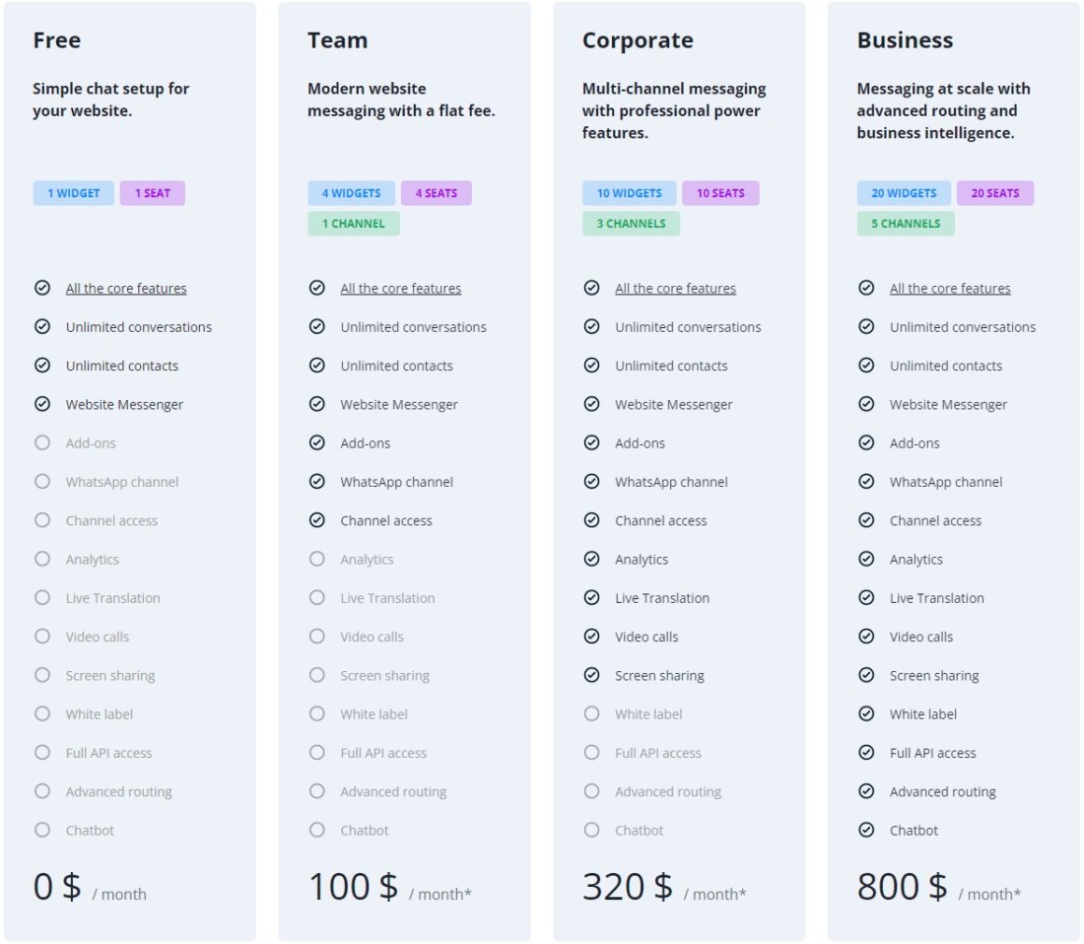The height and width of the screenshot is (944, 1084).
Task: Select the 1 WIDGET badge in Free plan
Action: click(73, 192)
